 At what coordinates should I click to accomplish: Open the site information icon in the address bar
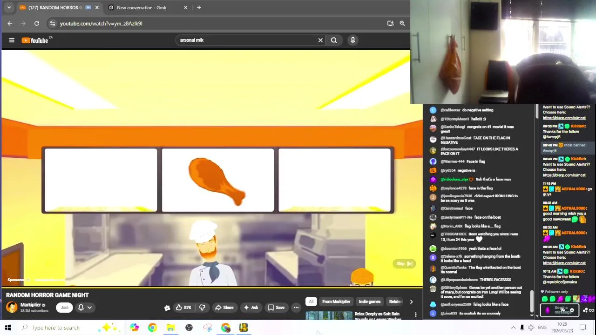[x=52, y=23]
